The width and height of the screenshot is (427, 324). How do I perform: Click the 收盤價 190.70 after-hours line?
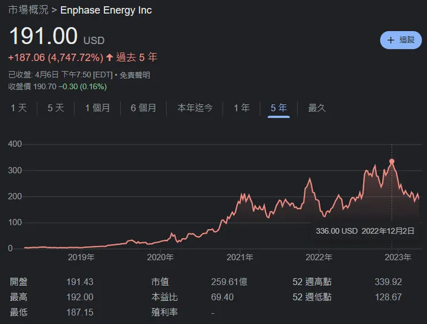(58, 87)
